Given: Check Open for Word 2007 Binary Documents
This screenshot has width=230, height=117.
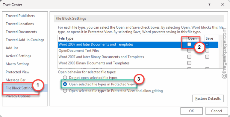Looking at the screenshot, I should point(189,57).
